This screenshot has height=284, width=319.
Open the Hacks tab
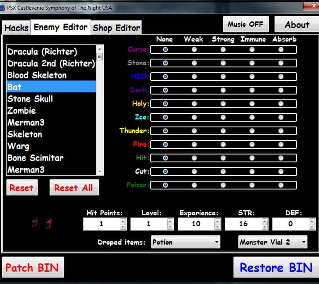coord(16,28)
